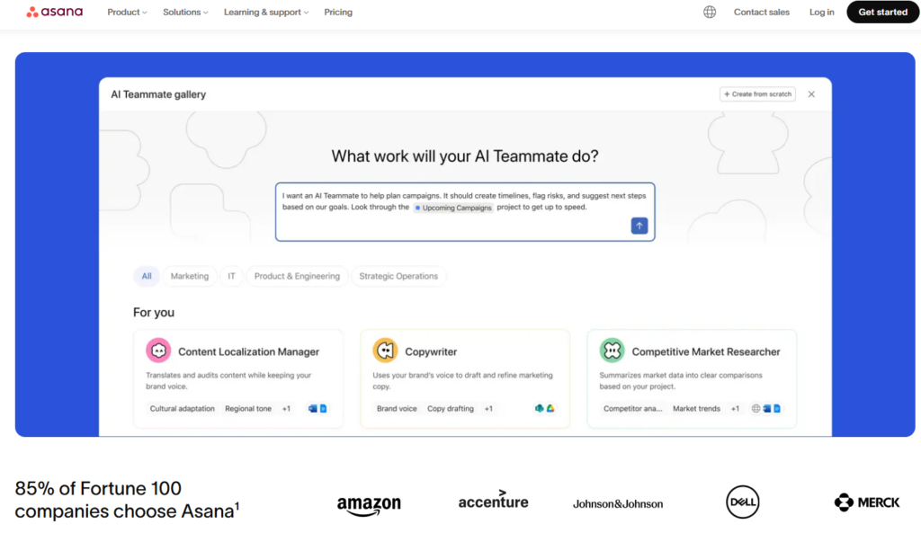The image size is (921, 542).
Task: Click the Accenture logo
Action: tap(494, 501)
